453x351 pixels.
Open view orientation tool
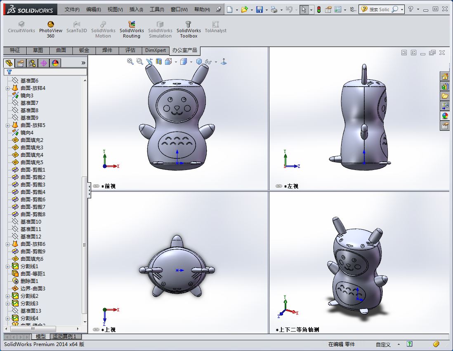coord(168,61)
